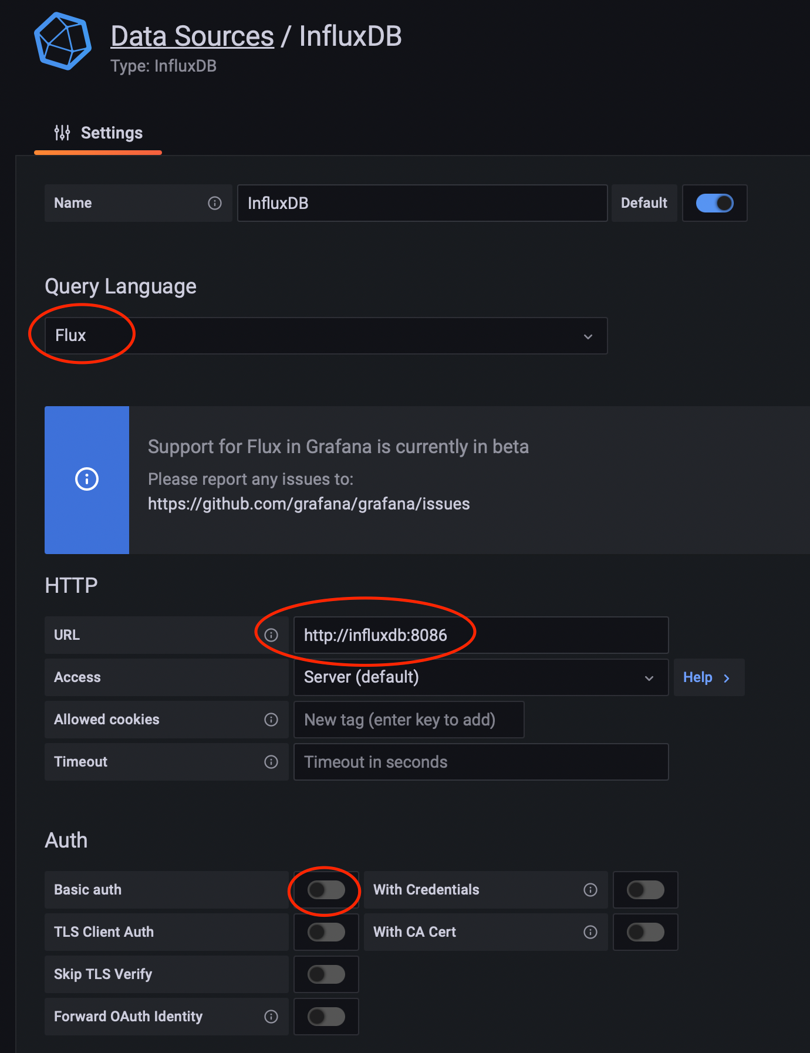Click the Timeout info icon

click(271, 762)
